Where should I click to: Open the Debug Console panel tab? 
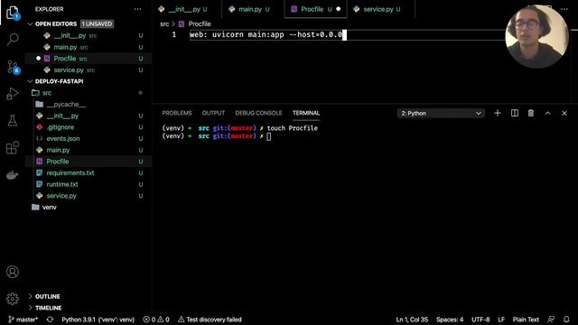pos(258,113)
